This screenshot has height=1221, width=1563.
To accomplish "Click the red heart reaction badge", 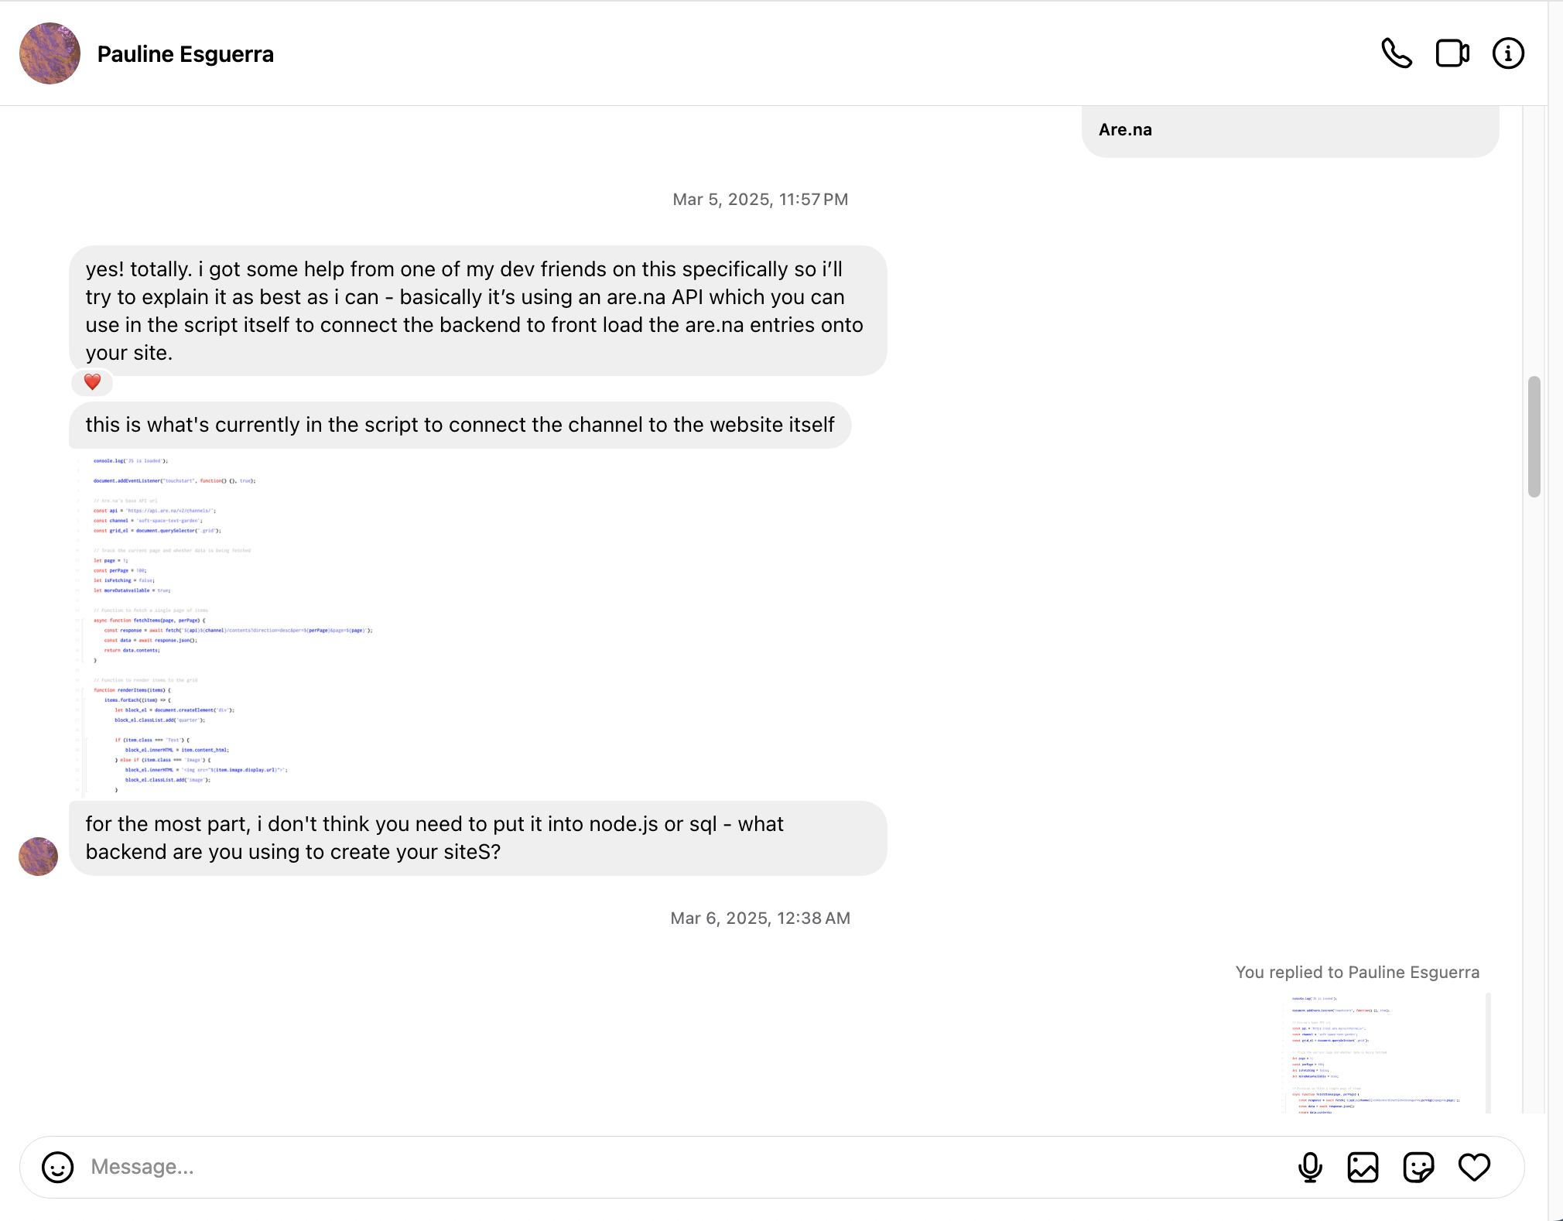I will tap(92, 381).
